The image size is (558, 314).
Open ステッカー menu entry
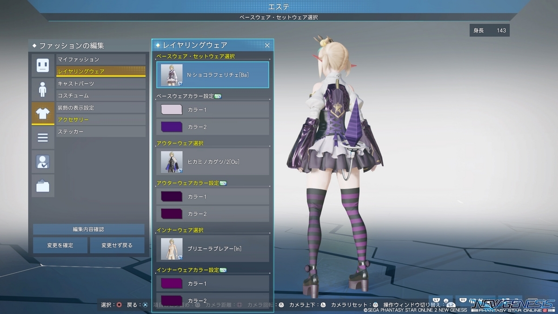(x=101, y=132)
